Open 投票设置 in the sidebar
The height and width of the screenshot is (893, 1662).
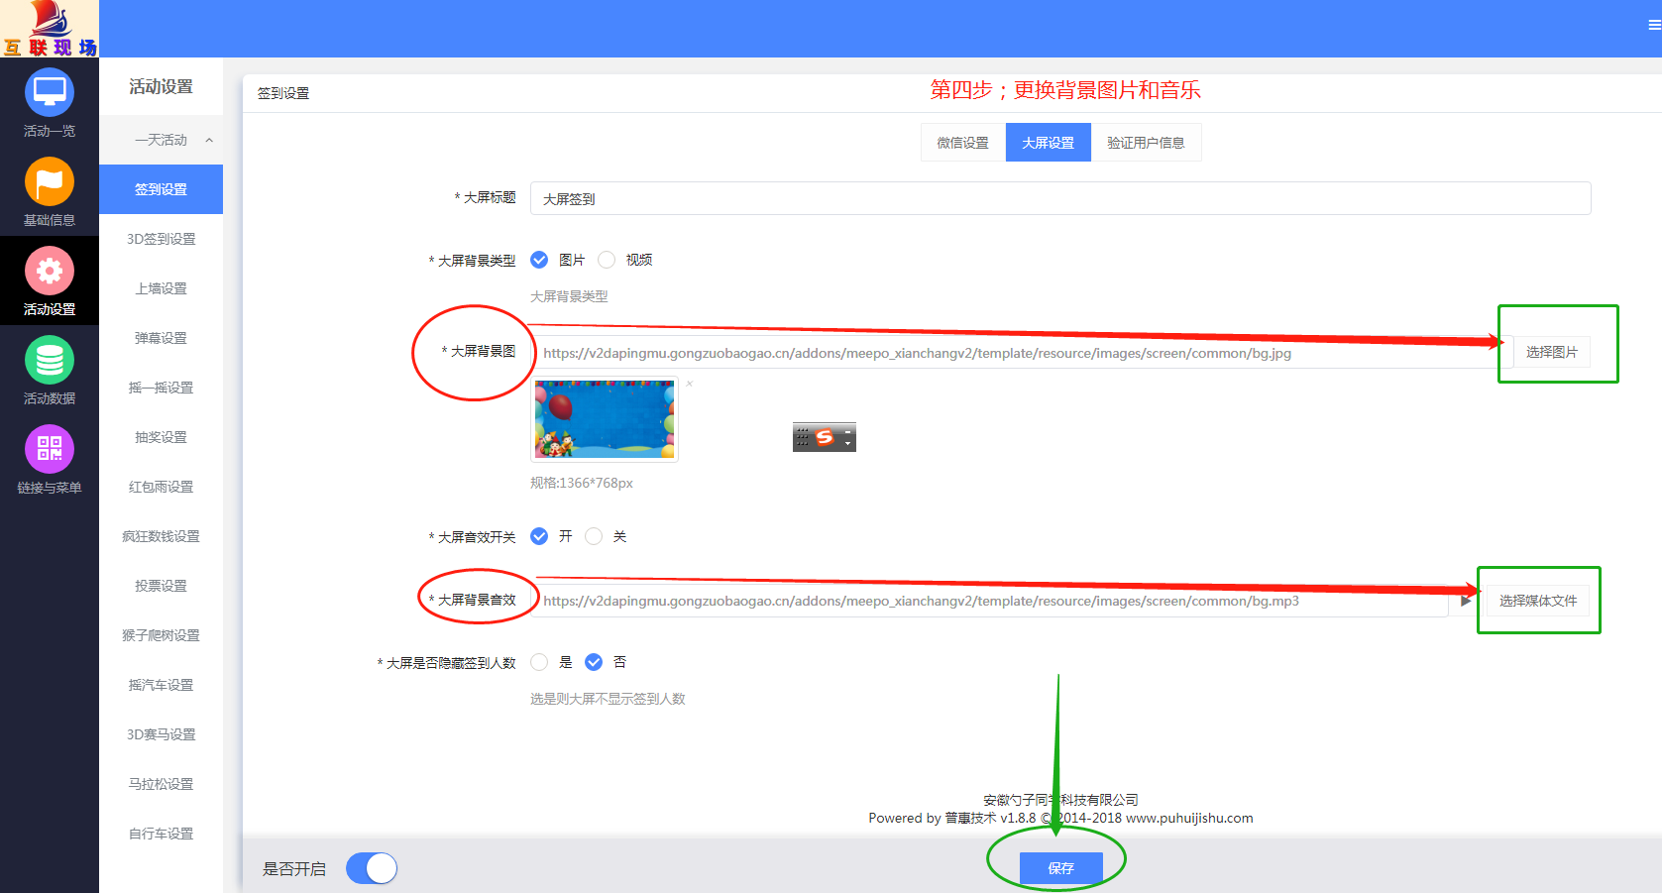pos(161,586)
